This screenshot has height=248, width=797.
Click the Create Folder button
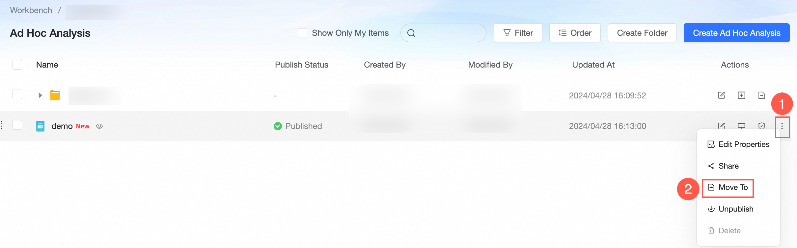click(642, 33)
